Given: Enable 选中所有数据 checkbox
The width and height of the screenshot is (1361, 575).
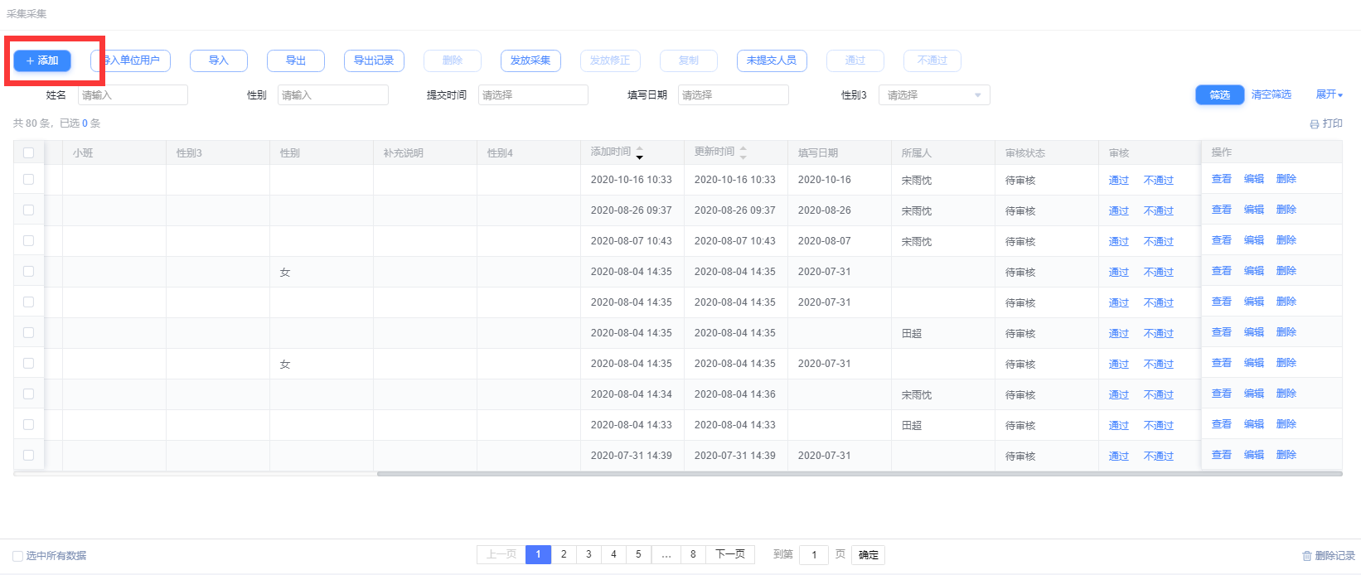Looking at the screenshot, I should click(18, 556).
